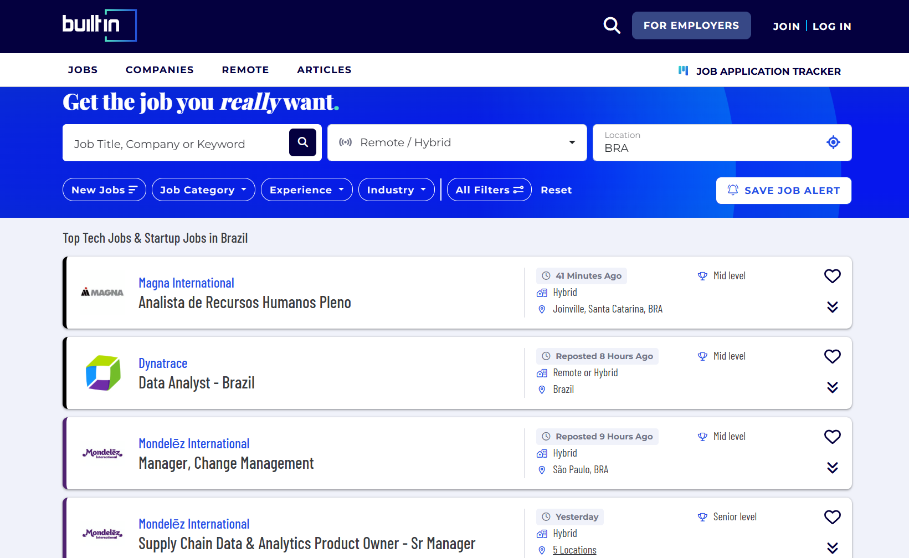Reset all job filters
909x558 pixels.
(556, 190)
